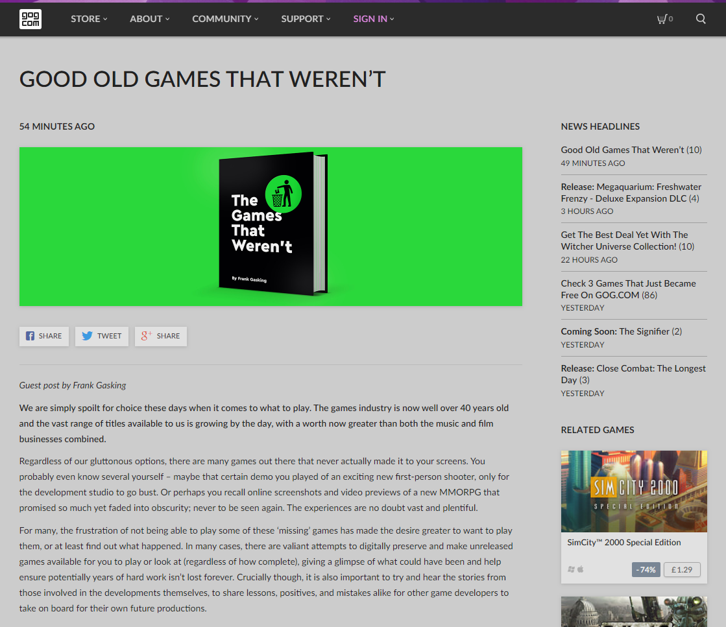
Task: Open the Community menu
Action: click(x=226, y=19)
